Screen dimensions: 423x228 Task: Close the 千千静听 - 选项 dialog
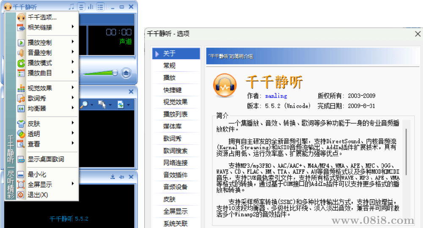click(x=418, y=34)
